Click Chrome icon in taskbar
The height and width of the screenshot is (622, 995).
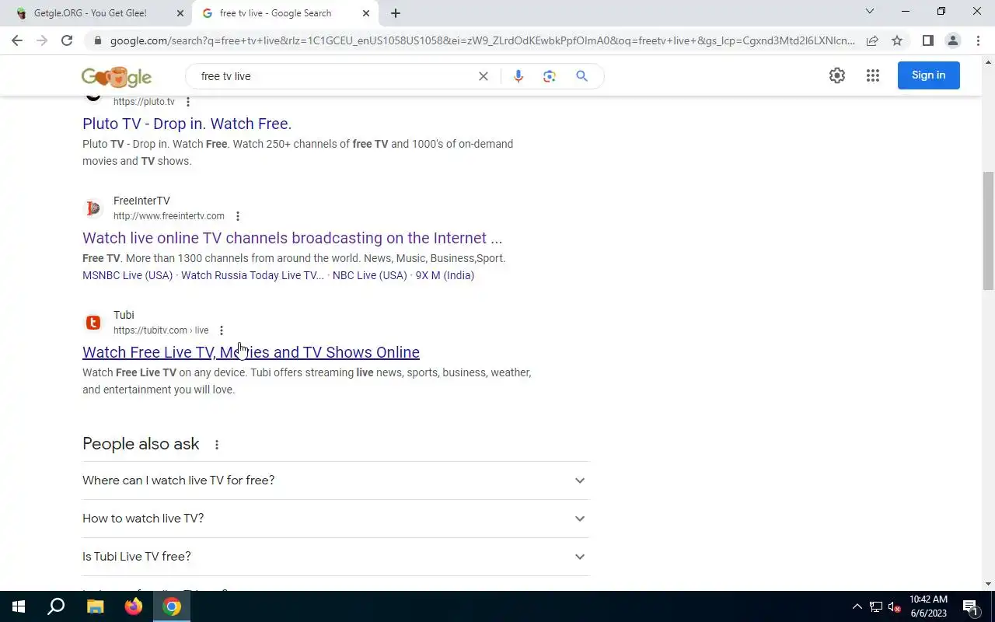(x=172, y=606)
